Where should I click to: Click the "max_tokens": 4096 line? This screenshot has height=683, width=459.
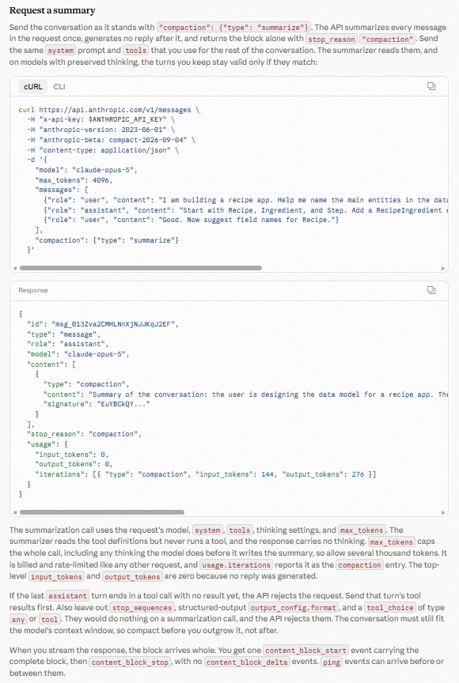[74, 180]
